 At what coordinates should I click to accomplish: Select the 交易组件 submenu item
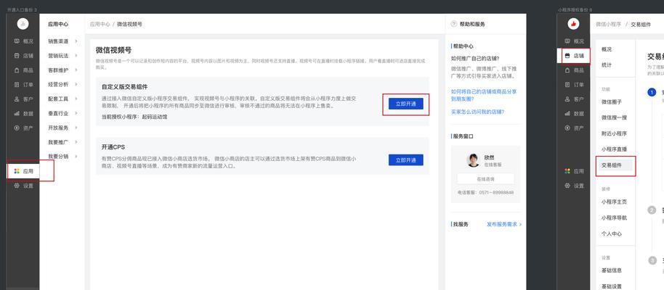(615, 165)
